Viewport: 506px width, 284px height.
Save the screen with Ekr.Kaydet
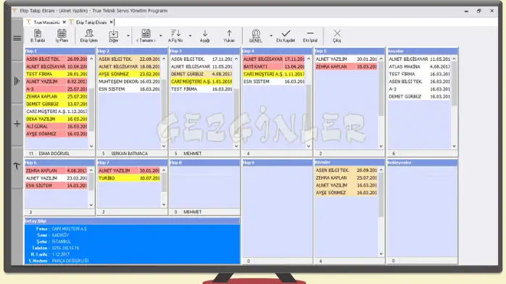[x=286, y=35]
